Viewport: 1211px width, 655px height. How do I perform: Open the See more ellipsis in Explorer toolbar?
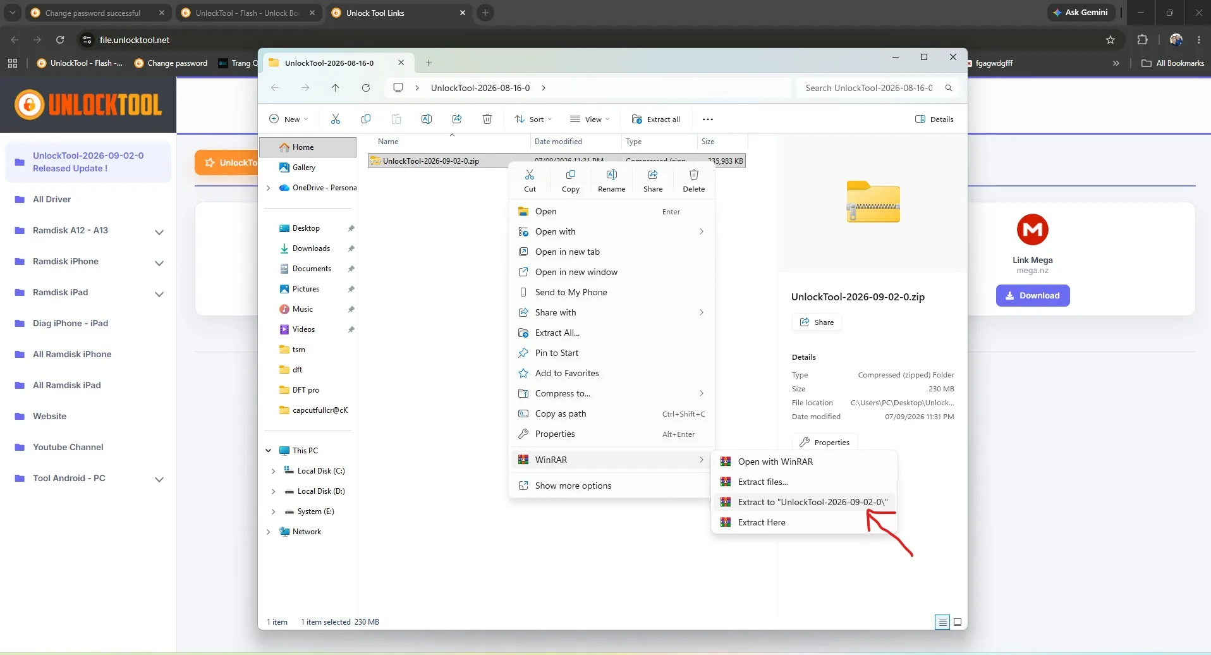[708, 119]
